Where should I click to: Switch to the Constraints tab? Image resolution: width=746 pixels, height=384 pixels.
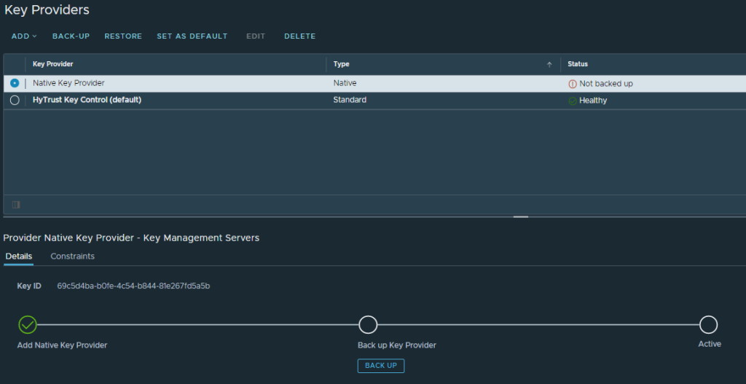(72, 256)
